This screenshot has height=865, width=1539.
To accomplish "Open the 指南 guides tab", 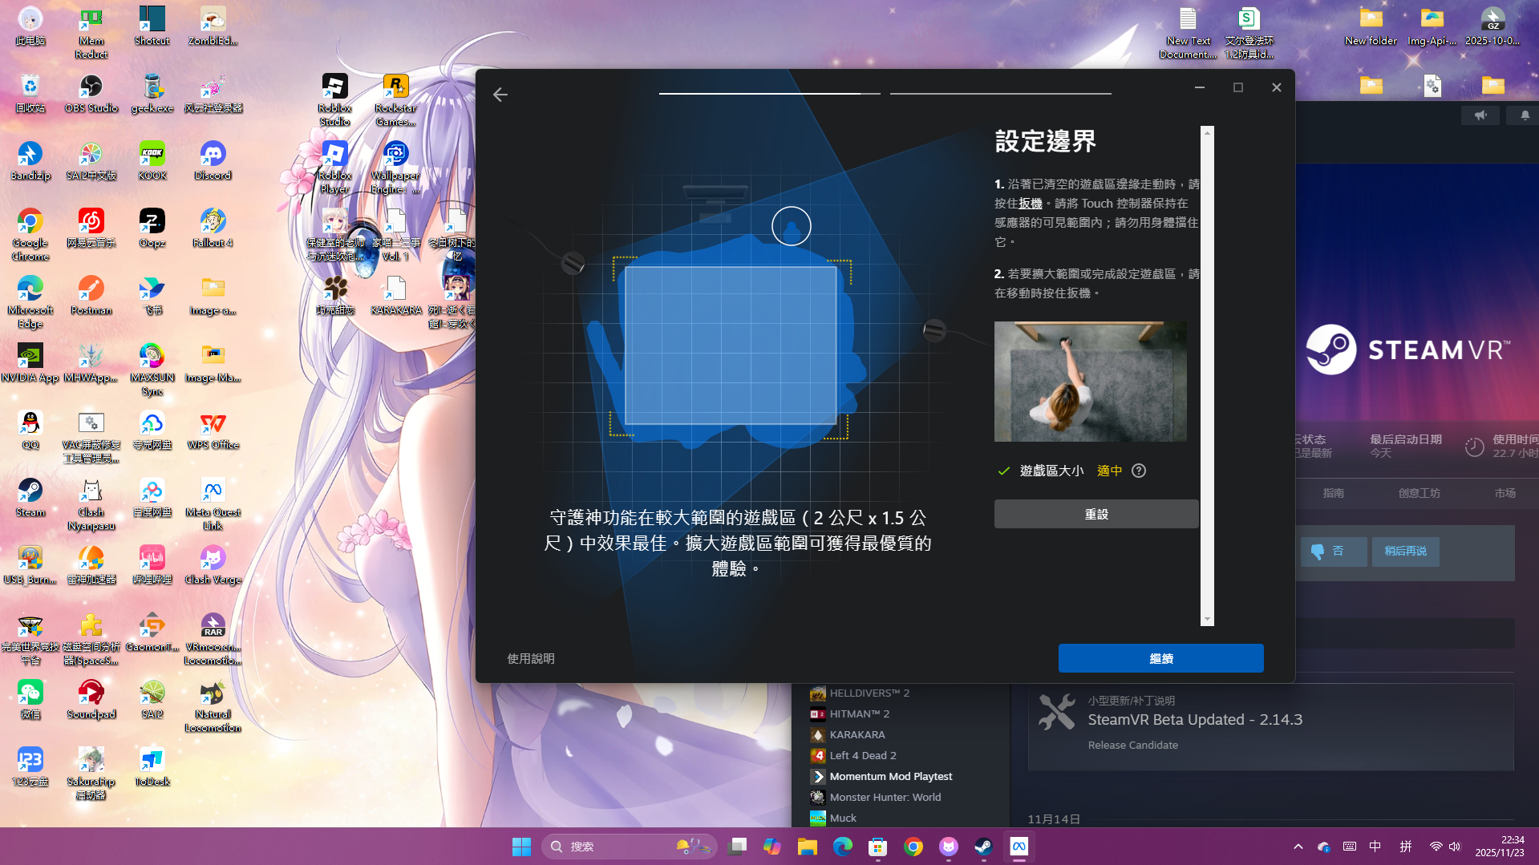I will 1333,493.
